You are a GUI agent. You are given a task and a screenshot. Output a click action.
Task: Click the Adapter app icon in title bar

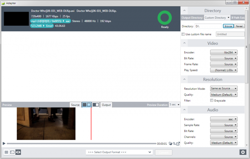[3, 3]
